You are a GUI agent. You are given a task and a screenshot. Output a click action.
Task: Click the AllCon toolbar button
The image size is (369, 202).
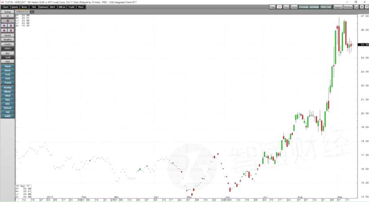pyautogui.click(x=62, y=7)
